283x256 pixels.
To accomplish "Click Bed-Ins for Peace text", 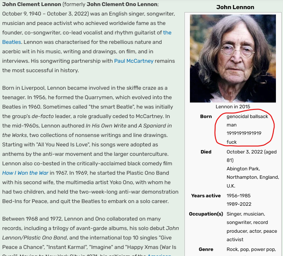I will click(x=25, y=201).
